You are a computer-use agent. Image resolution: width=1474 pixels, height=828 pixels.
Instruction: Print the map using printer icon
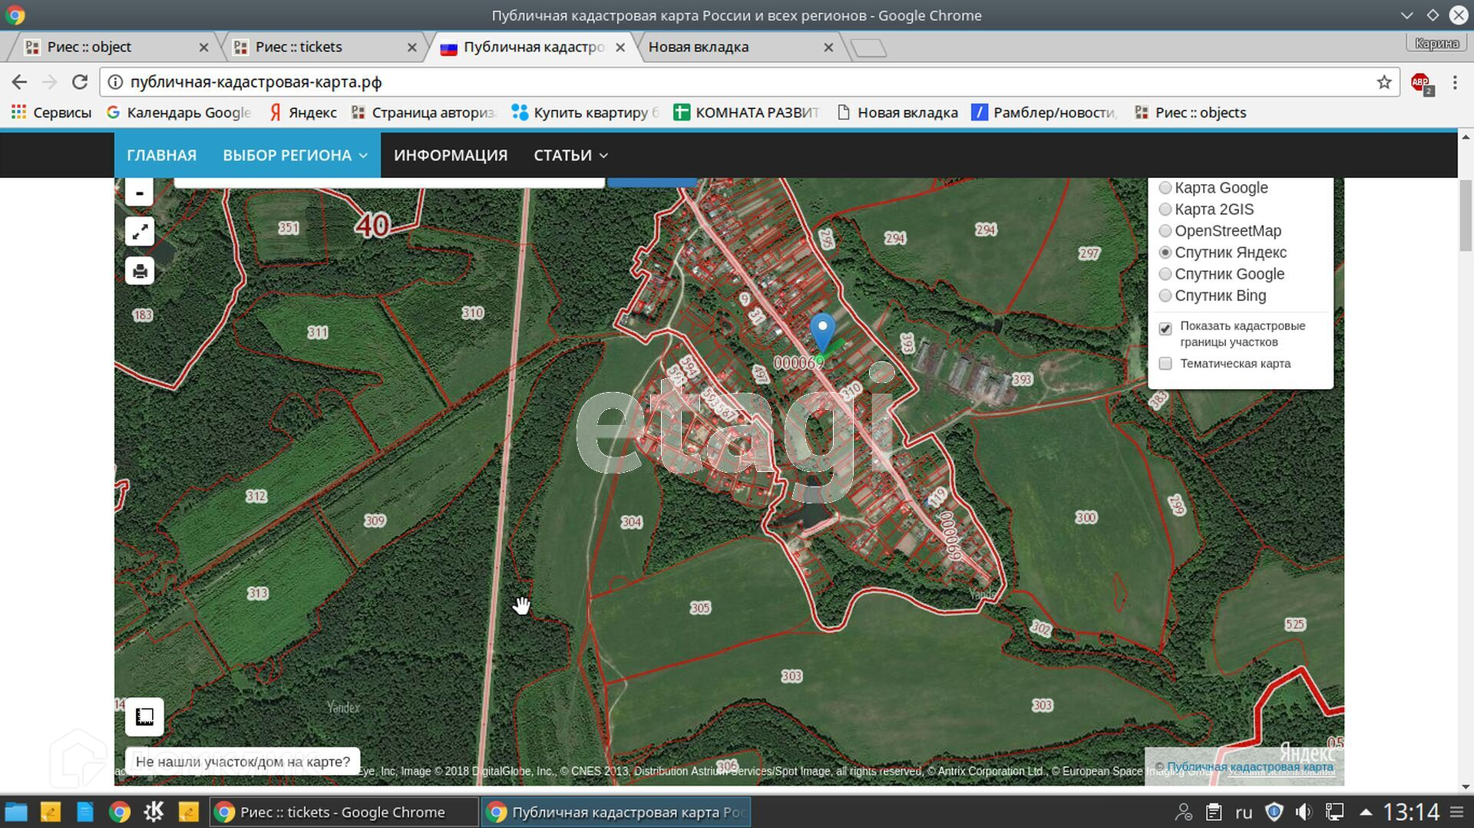[140, 271]
